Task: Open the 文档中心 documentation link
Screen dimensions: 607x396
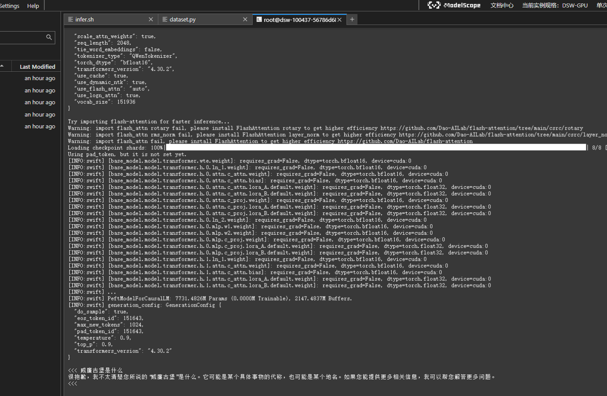Action: pyautogui.click(x=502, y=5)
